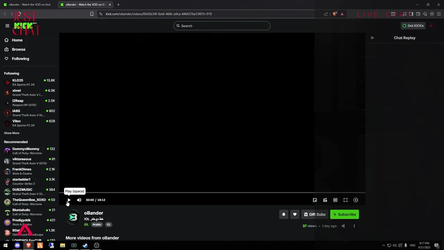Mute the video volume speaker icon
The height and width of the screenshot is (250, 444).
(79, 200)
